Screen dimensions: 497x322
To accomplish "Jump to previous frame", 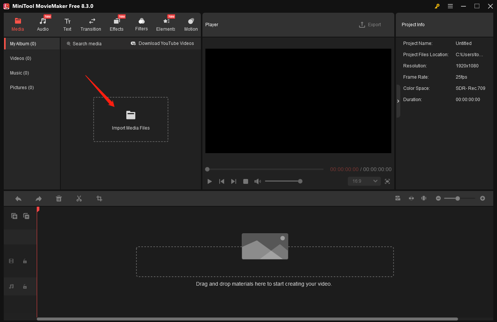I will click(222, 181).
